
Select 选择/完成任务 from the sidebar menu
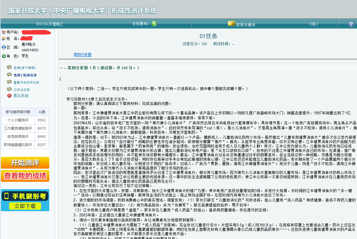point(25,75)
